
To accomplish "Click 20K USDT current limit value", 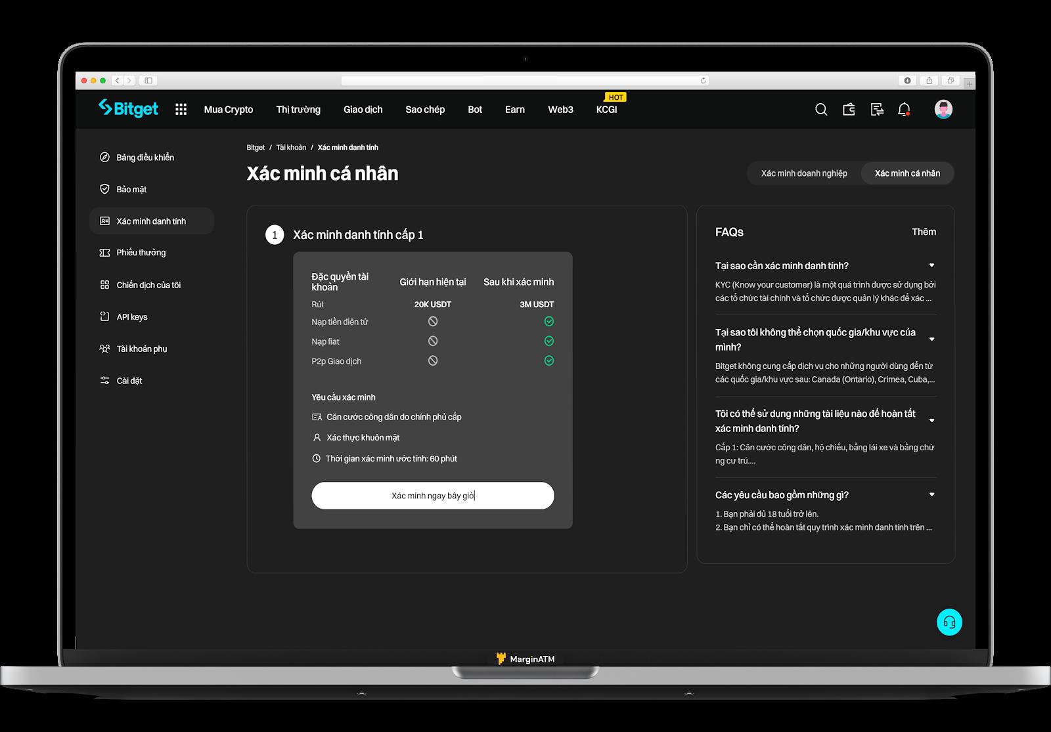I will [433, 305].
